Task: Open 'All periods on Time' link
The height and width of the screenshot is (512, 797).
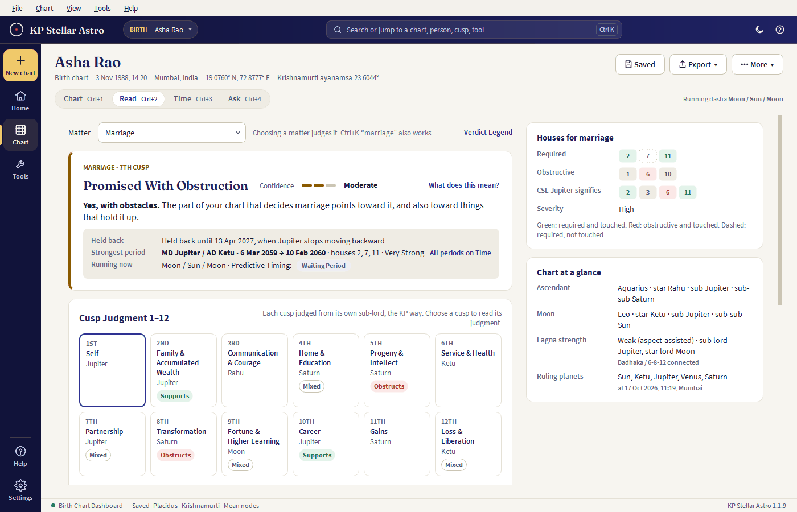Action: (x=461, y=253)
